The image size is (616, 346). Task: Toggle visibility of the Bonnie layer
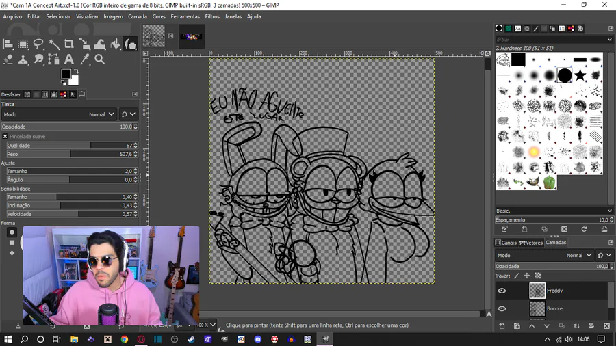point(502,308)
